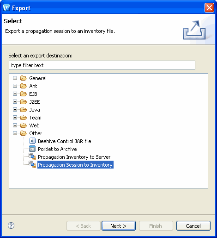Select the EJB category label
The image size is (217, 238).
click(x=33, y=94)
